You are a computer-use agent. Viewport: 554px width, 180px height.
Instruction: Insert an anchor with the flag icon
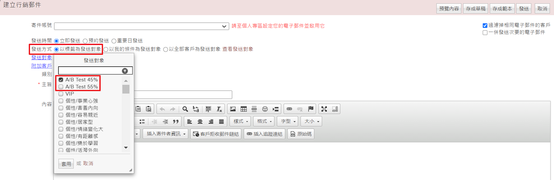click(311, 109)
